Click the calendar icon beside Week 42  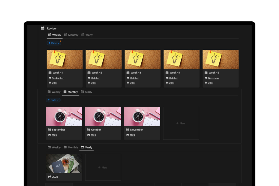89,73
